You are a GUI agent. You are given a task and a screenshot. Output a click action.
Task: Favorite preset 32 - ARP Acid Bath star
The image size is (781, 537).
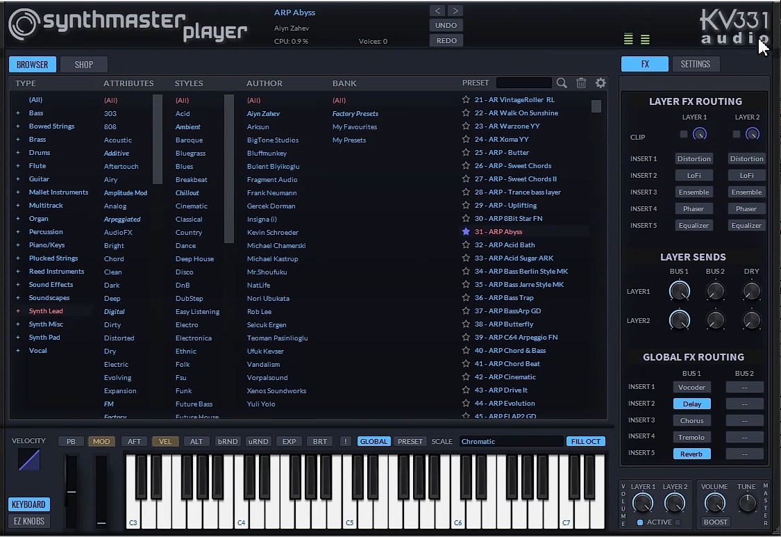tap(465, 245)
